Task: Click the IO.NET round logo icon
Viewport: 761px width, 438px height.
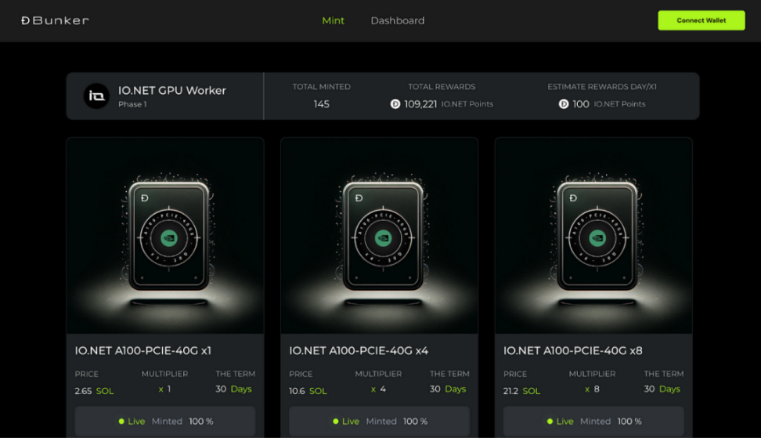Action: click(x=96, y=96)
